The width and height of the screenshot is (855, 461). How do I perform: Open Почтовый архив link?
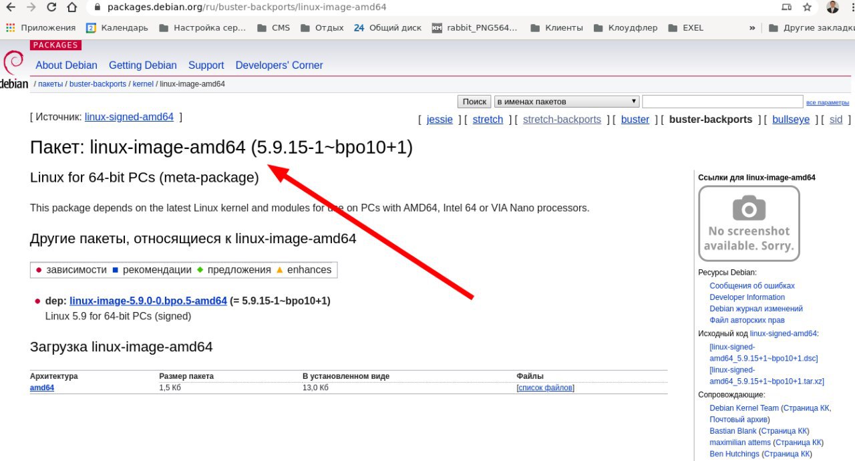click(x=738, y=420)
